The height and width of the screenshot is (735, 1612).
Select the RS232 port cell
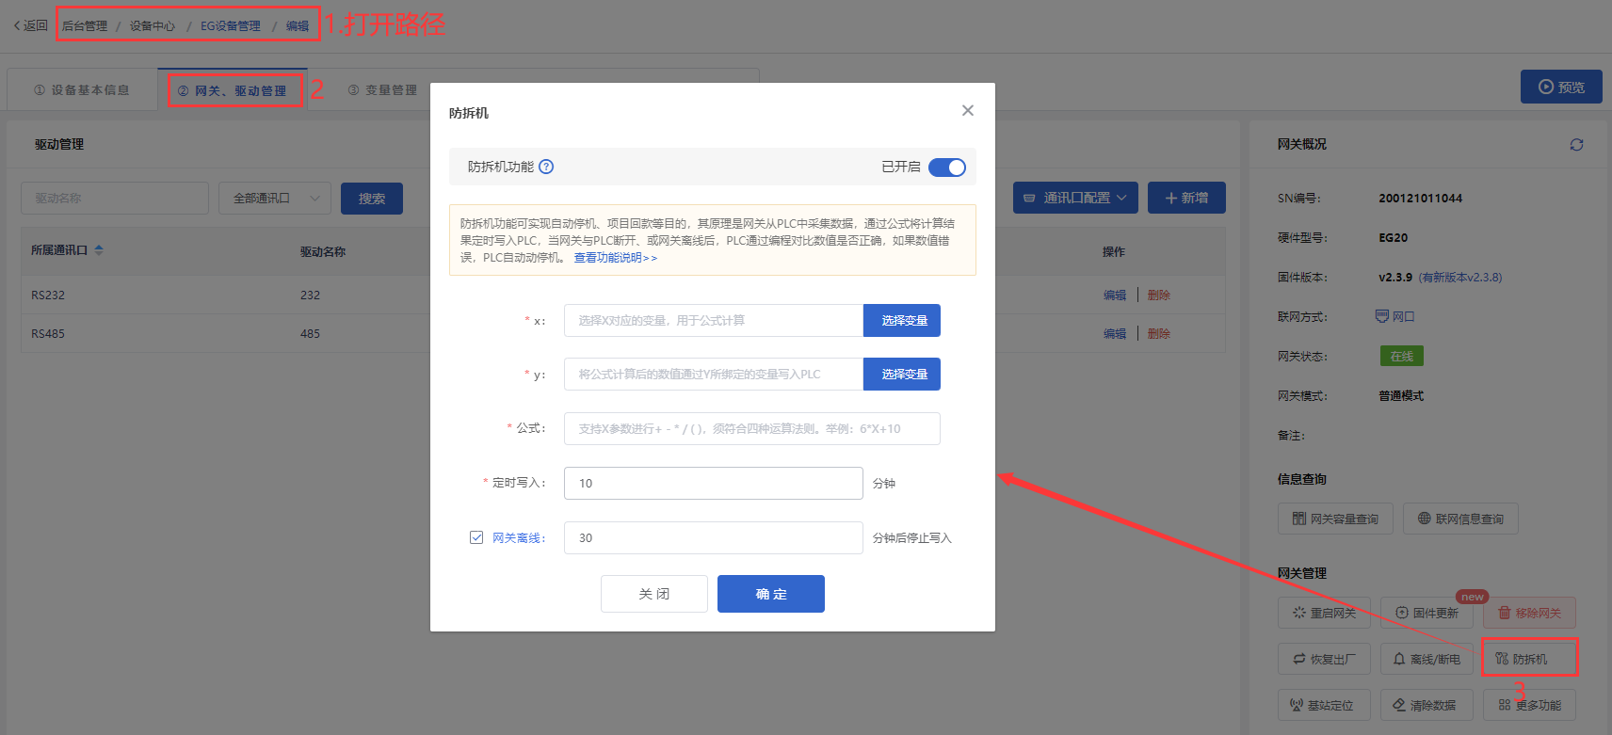click(48, 296)
